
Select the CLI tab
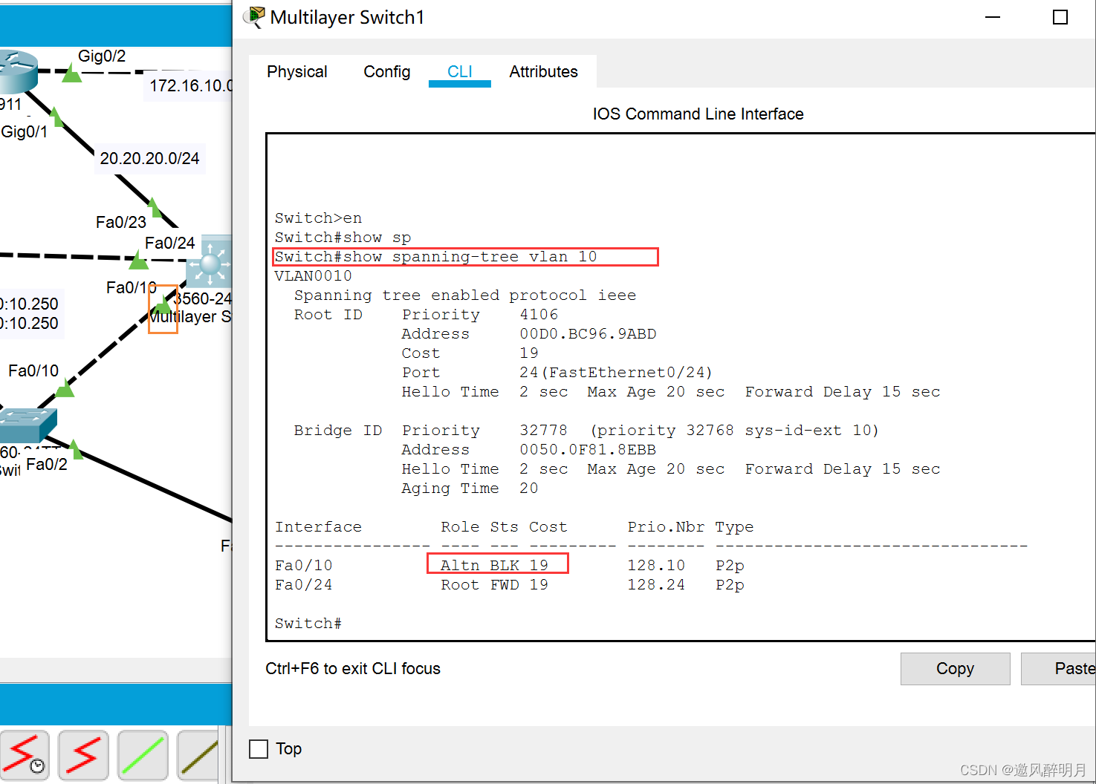(x=460, y=71)
